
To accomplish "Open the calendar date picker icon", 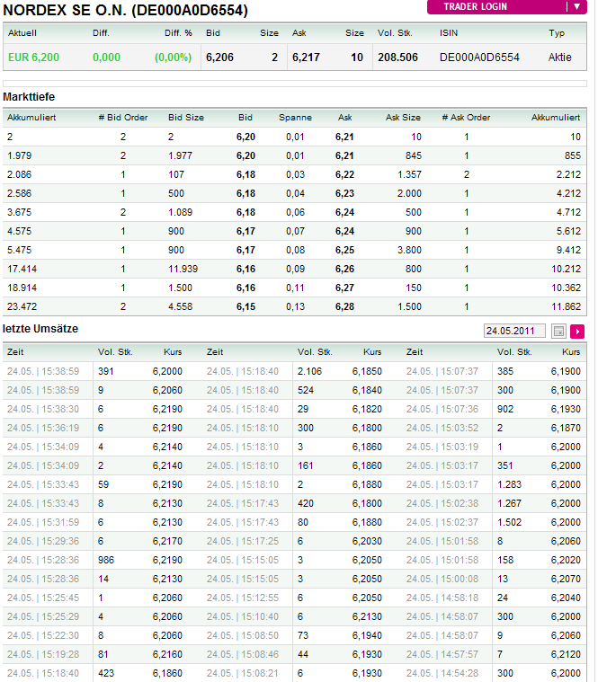I will [x=558, y=332].
